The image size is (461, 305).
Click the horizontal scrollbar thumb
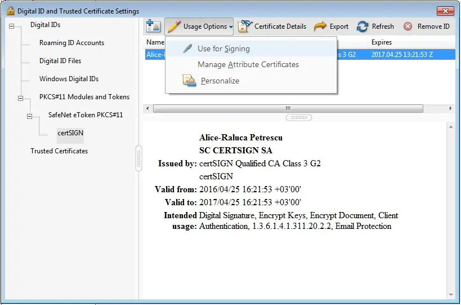click(288, 108)
